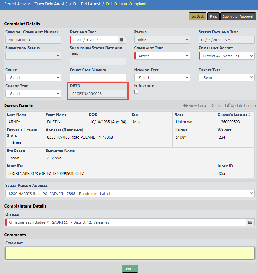Click into the Court Case Number field

(x=98, y=78)
